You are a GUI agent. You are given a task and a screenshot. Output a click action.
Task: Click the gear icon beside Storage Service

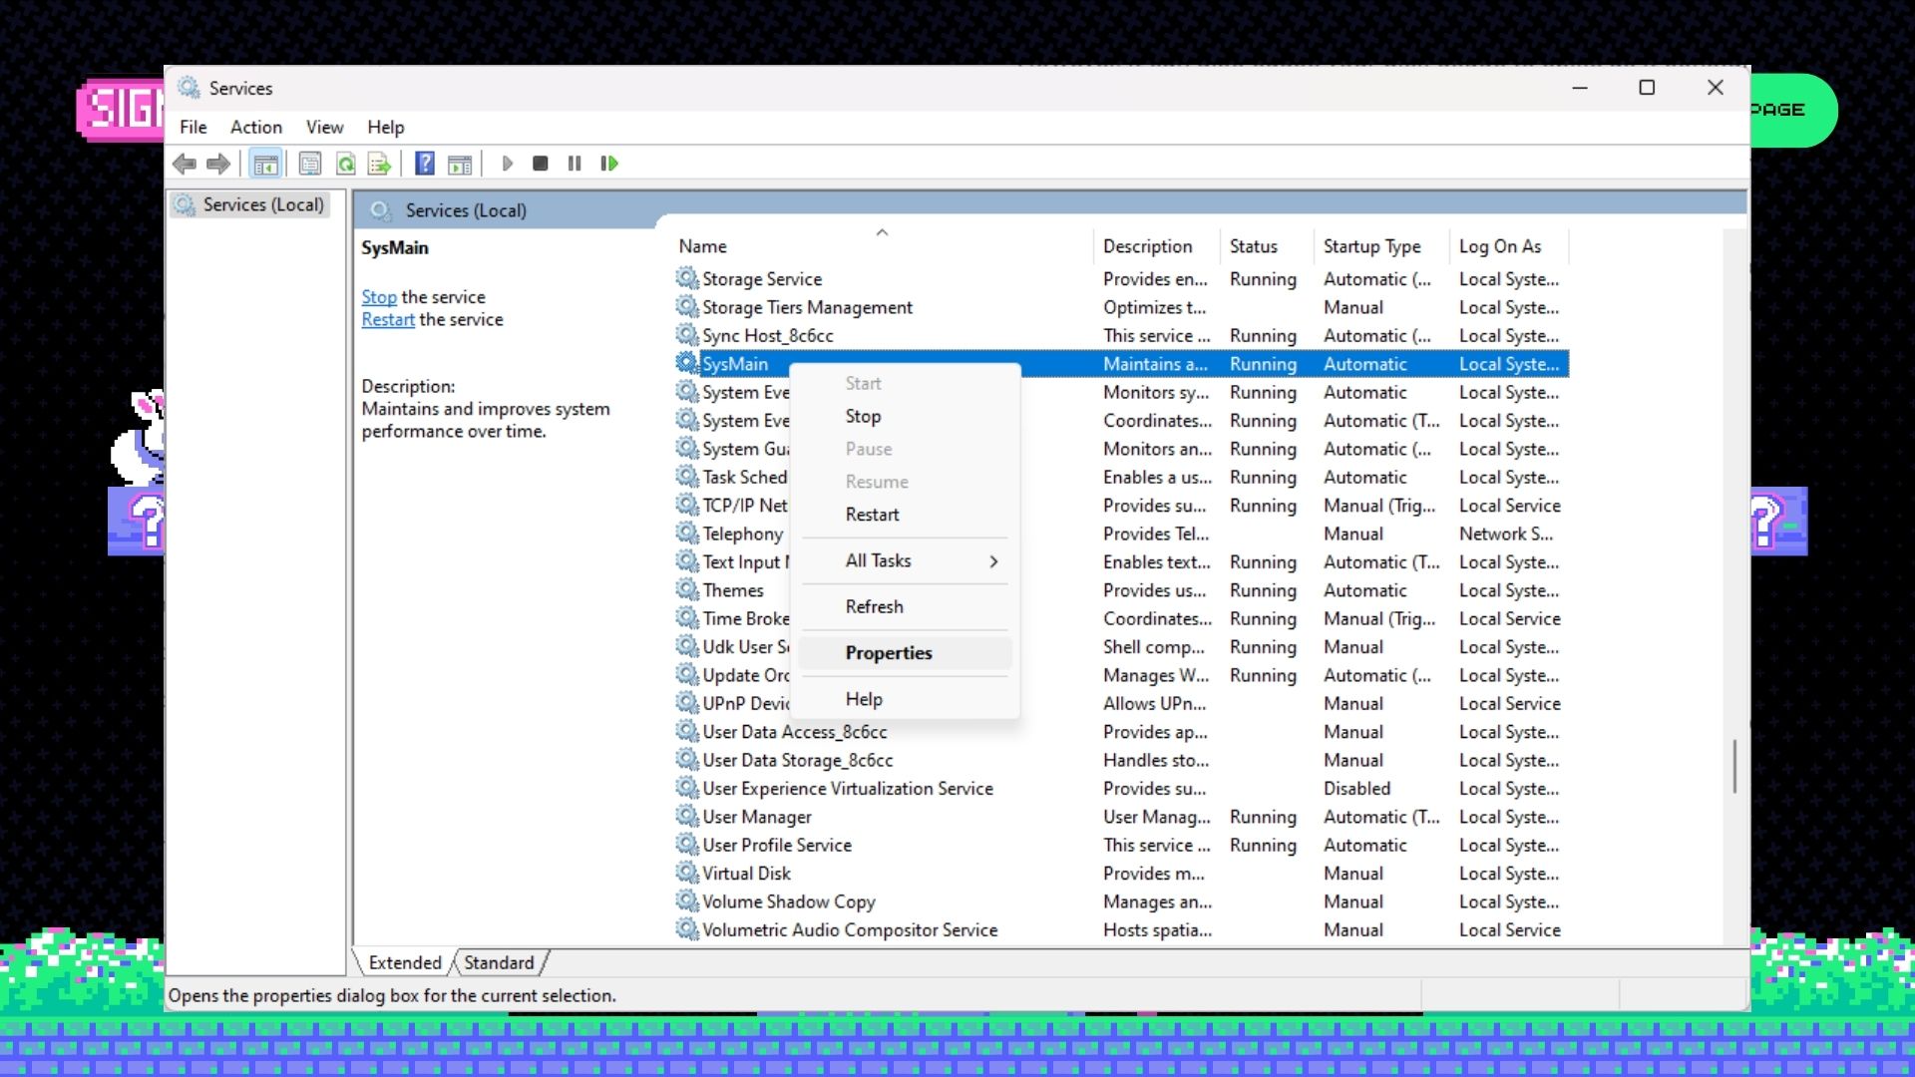point(687,278)
